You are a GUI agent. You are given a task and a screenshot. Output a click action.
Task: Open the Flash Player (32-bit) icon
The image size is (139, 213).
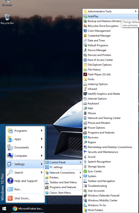(x=85, y=75)
